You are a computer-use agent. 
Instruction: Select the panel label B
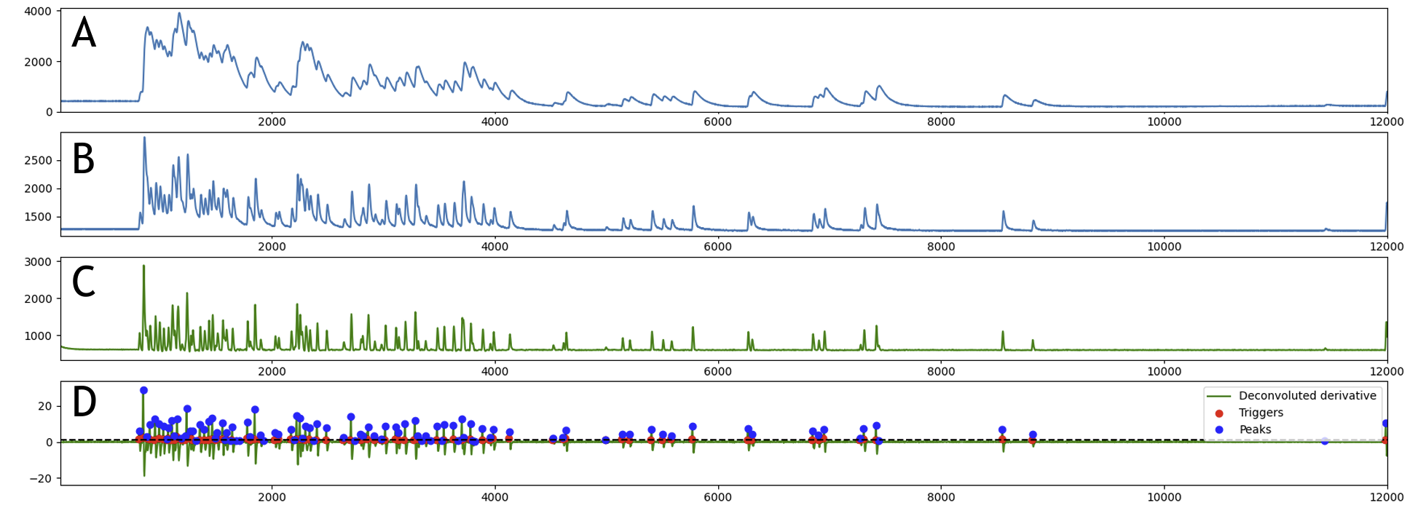(x=84, y=159)
